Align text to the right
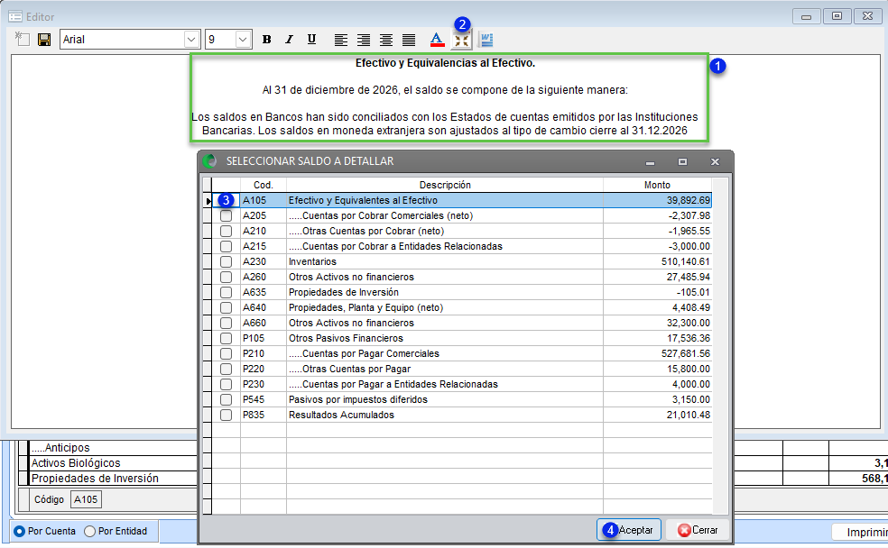Screen dimensions: 888x548 point(363,40)
